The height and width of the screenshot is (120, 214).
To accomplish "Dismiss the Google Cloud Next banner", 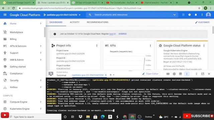I will point(122,34).
